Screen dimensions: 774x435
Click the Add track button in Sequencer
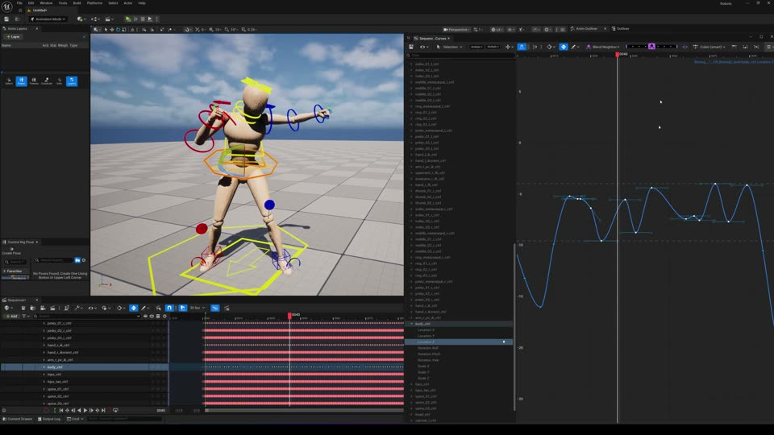[x=11, y=316]
